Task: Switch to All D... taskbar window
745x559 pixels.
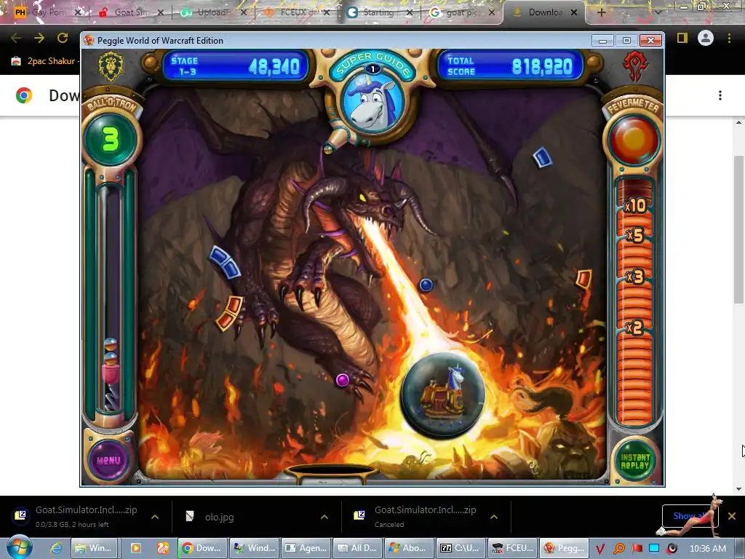Action: point(357,548)
